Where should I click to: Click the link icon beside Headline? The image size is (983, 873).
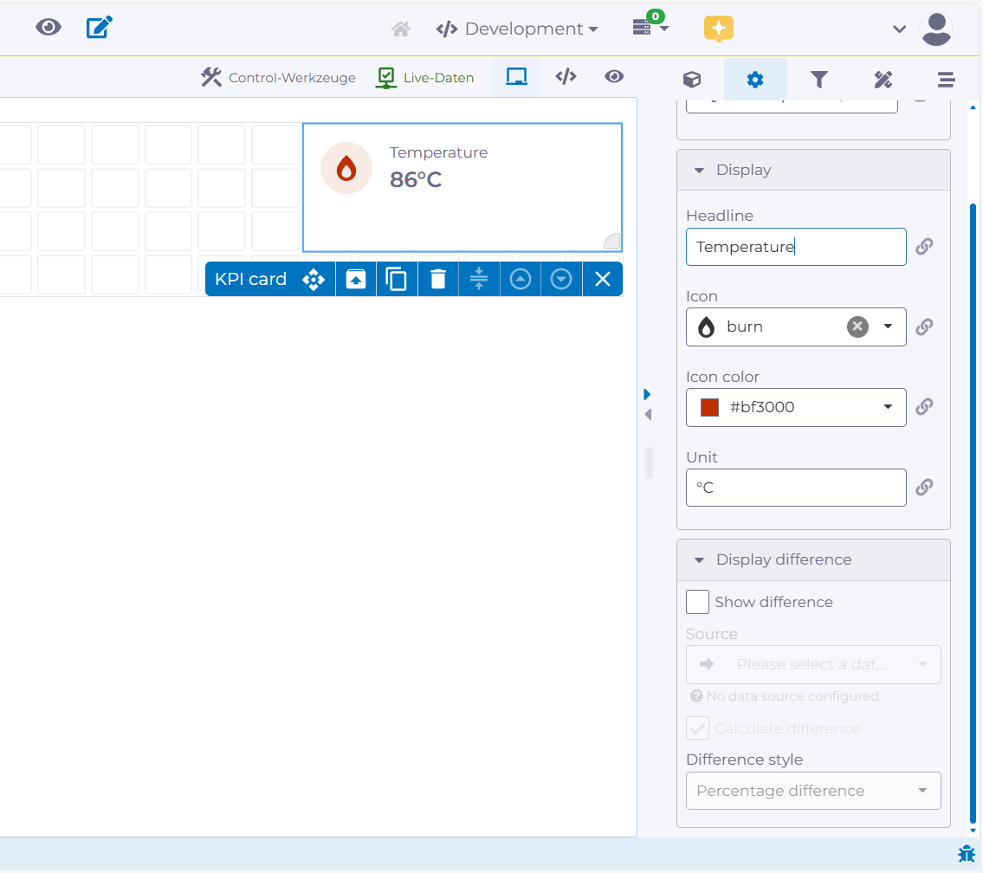tap(924, 246)
